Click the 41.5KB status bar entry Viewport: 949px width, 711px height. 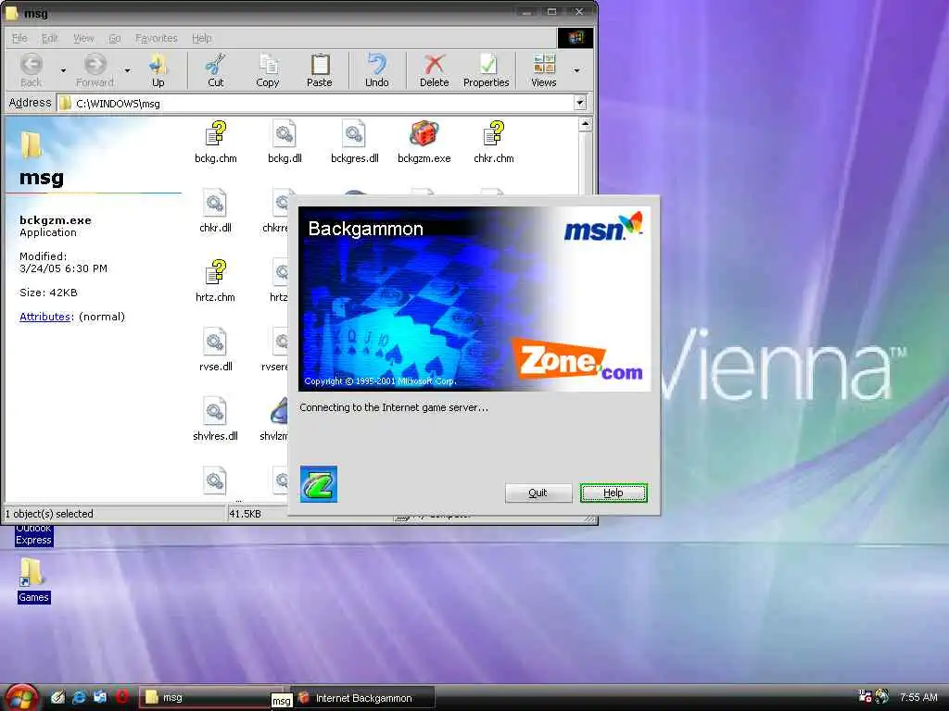pos(245,514)
